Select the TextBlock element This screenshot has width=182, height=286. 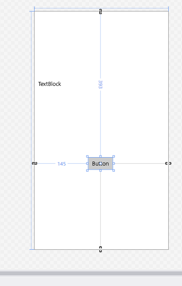(x=50, y=84)
